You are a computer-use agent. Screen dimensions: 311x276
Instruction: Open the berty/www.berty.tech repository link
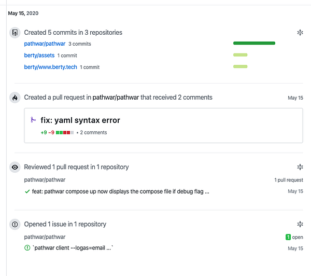pyautogui.click(x=51, y=67)
